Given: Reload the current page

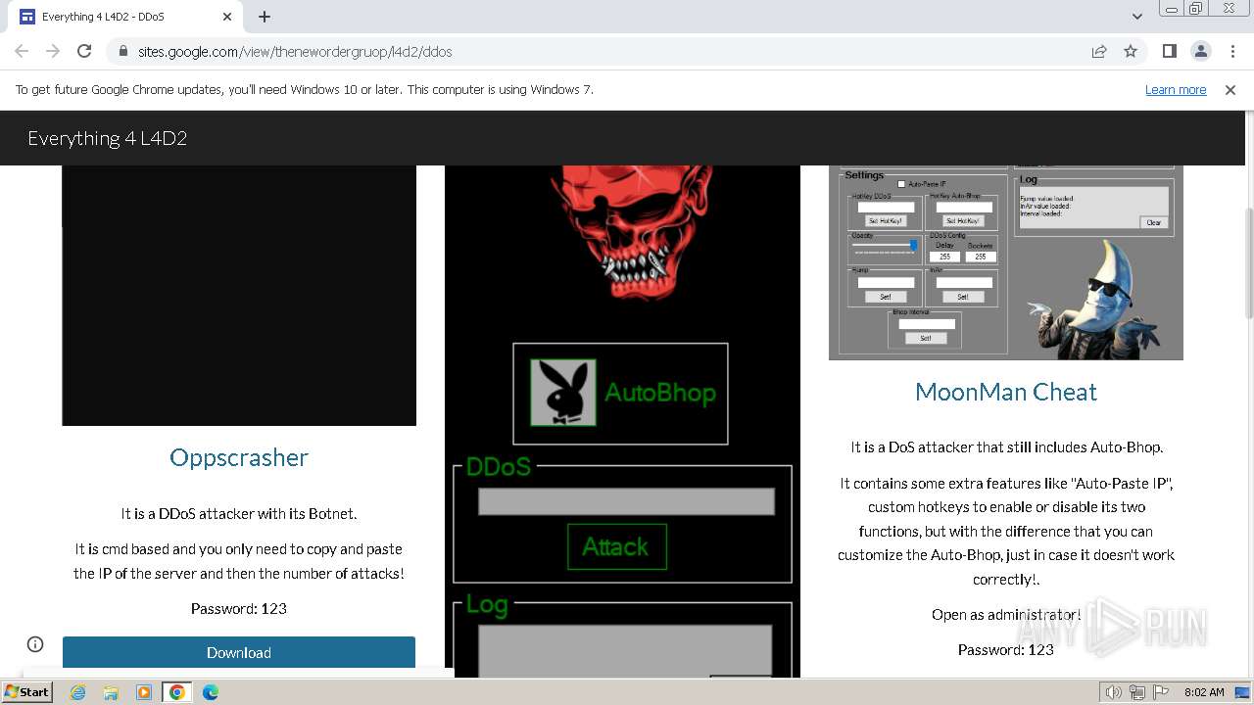Looking at the screenshot, I should pos(84,51).
